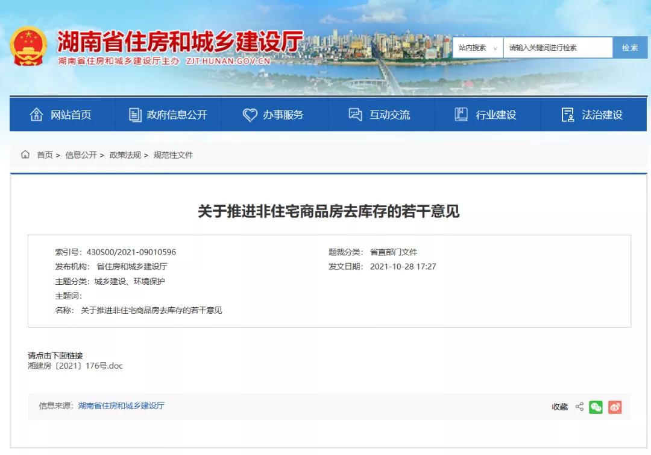This screenshot has width=651, height=455.
Task: Click 收藏 to favorite this article
Action: point(559,407)
